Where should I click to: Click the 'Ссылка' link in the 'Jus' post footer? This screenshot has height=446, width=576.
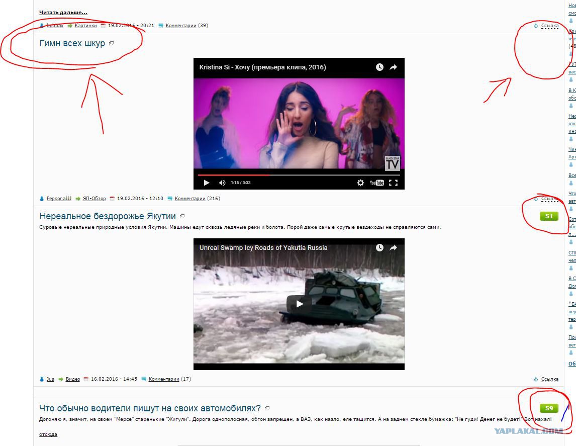pos(549,379)
